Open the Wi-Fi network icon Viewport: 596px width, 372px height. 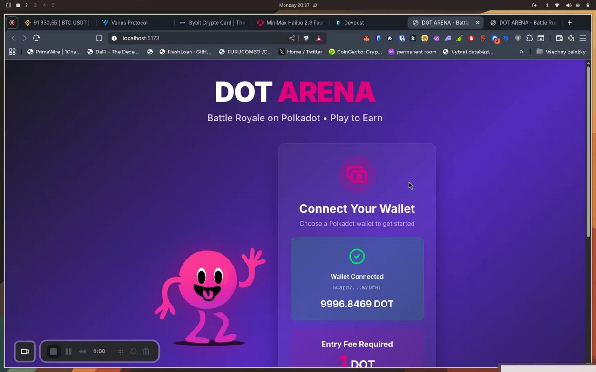pyautogui.click(x=557, y=5)
